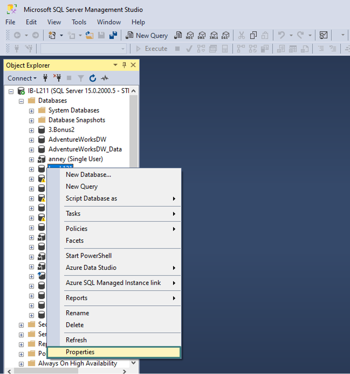Viewport: 350px width, 374px height.
Task: Open the Policies submenu
Action: click(114, 229)
